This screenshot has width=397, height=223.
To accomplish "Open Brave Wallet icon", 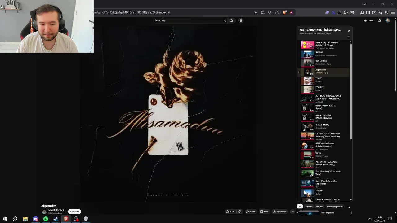I will [x=374, y=12].
